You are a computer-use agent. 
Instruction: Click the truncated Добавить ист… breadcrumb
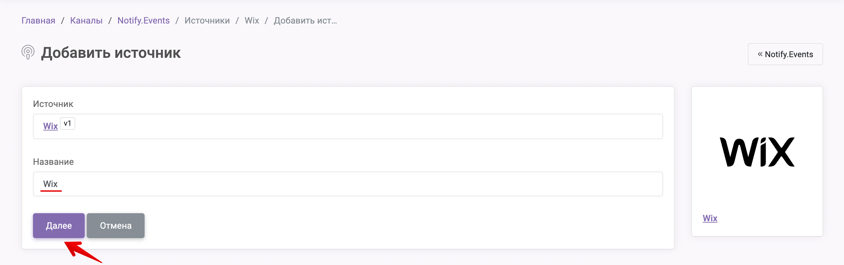pyautogui.click(x=305, y=21)
